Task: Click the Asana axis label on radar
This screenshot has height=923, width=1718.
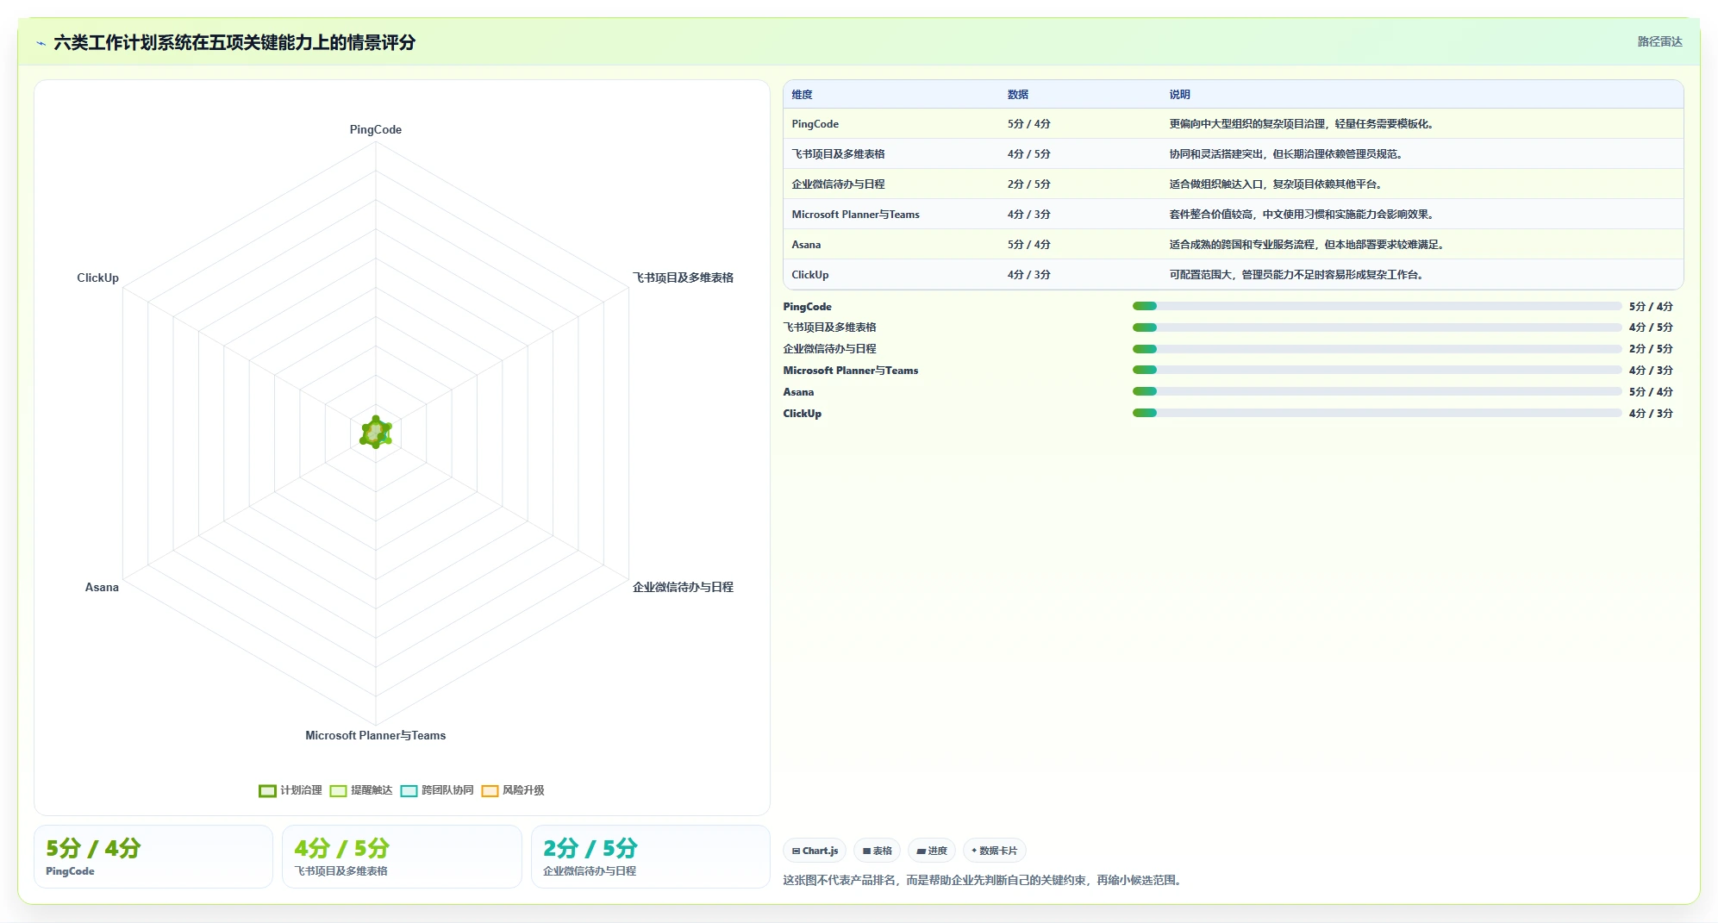Action: point(102,588)
